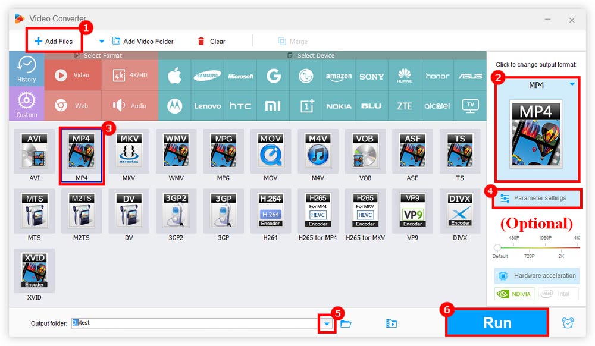This screenshot has height=346, width=595.
Task: Open OnePlus device profiles
Action: (x=306, y=106)
